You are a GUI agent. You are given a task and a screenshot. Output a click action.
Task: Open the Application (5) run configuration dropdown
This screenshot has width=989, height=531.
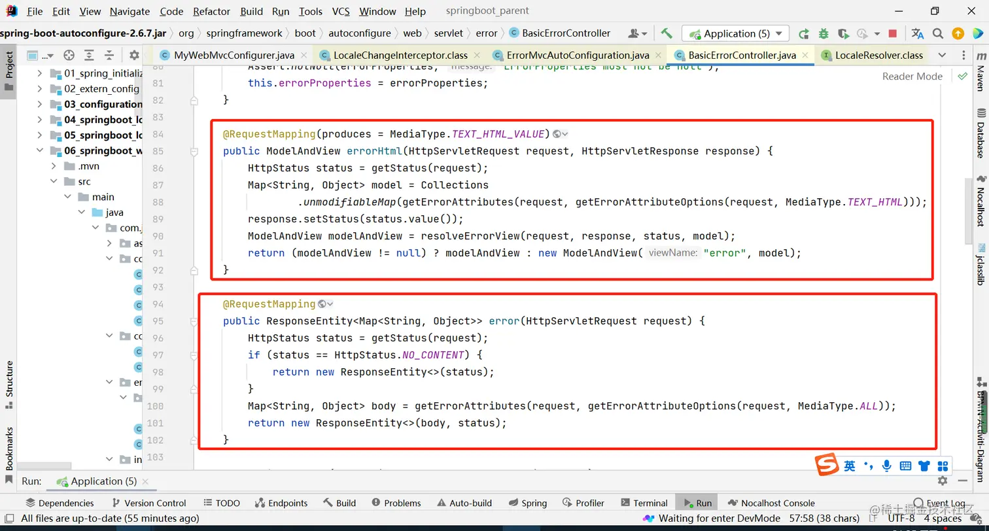coord(735,33)
